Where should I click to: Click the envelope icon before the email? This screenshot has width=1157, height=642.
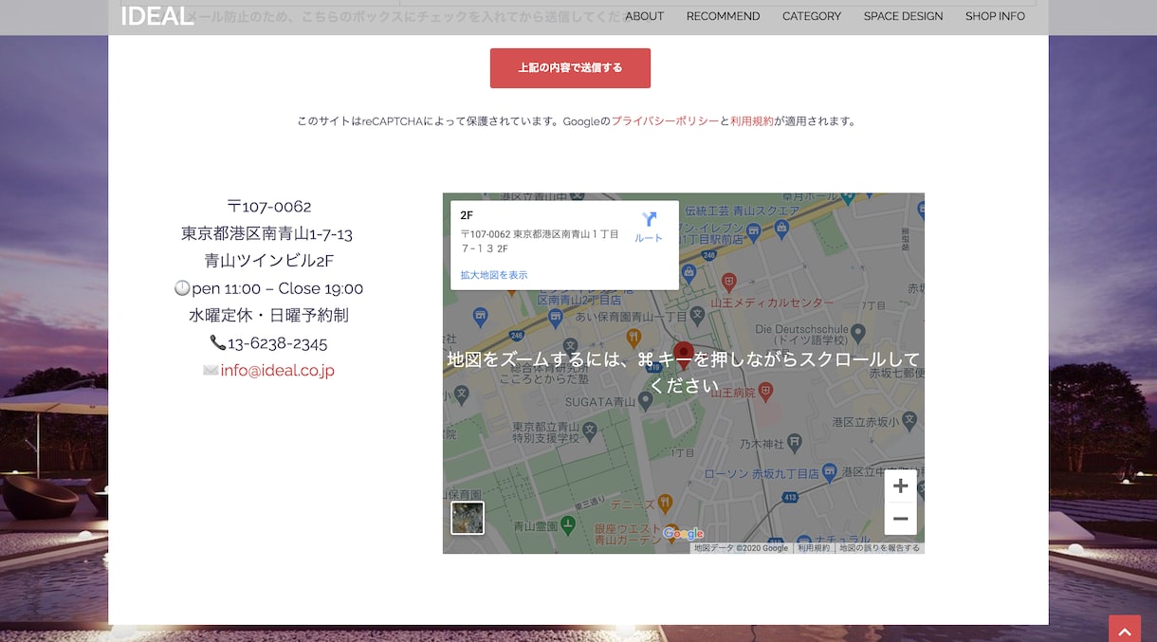pos(211,371)
